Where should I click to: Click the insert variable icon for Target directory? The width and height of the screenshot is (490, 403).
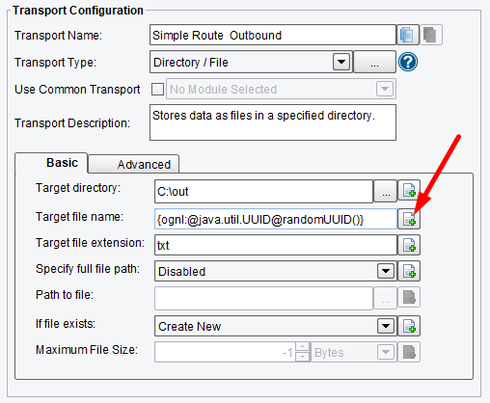click(x=409, y=191)
